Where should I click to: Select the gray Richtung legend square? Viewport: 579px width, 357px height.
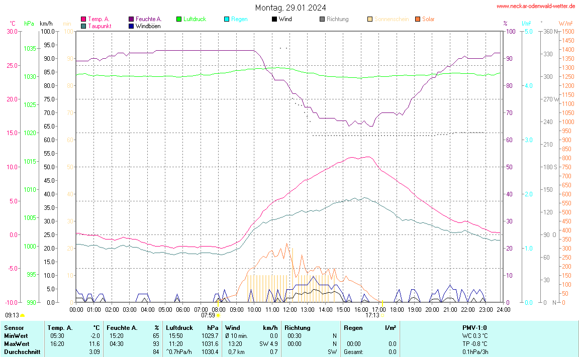322,19
